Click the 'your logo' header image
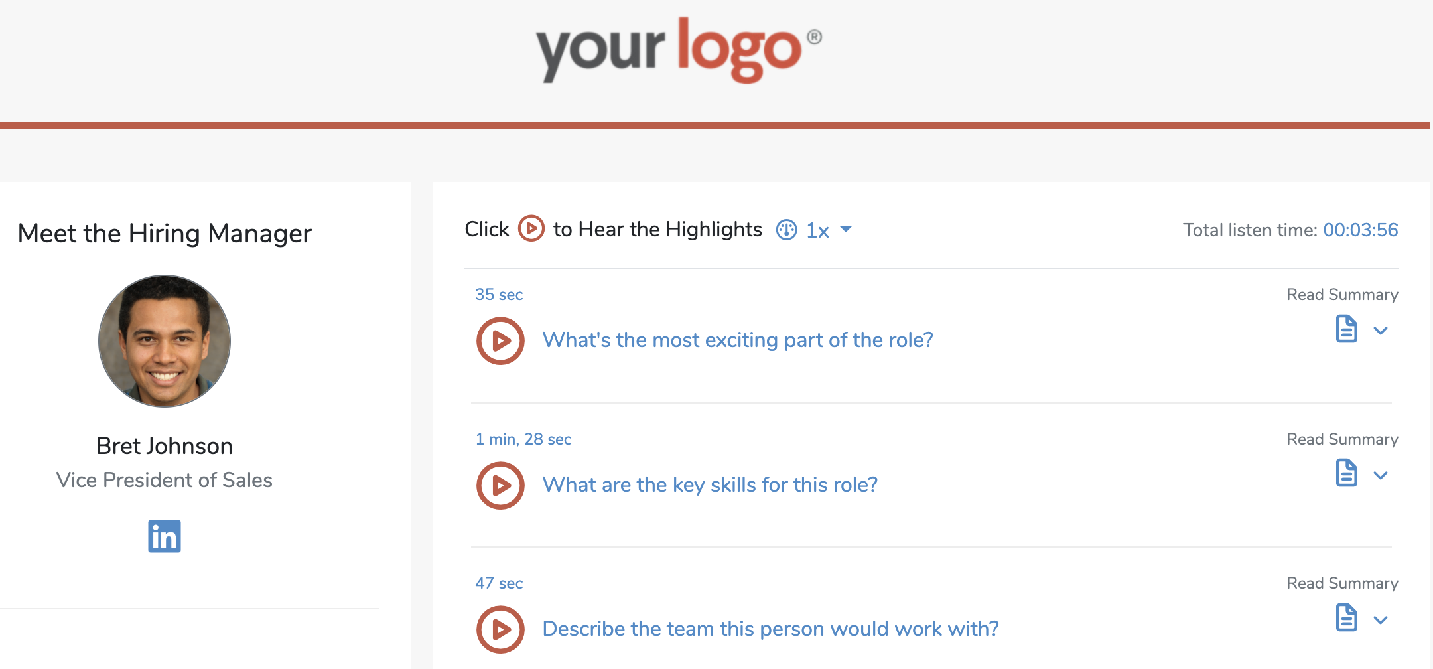 [x=679, y=50]
